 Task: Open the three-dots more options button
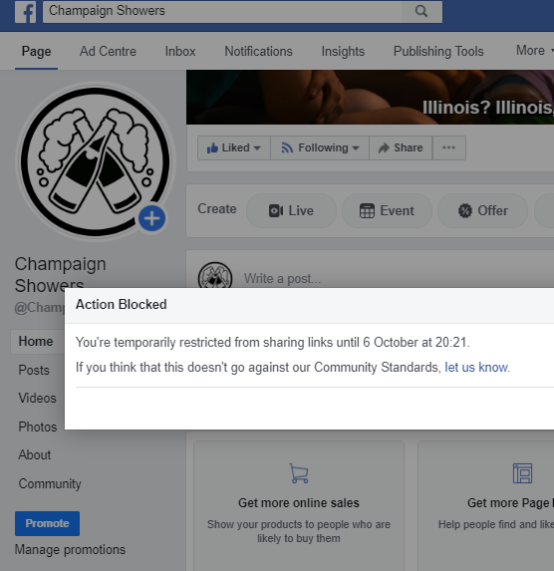(x=448, y=147)
